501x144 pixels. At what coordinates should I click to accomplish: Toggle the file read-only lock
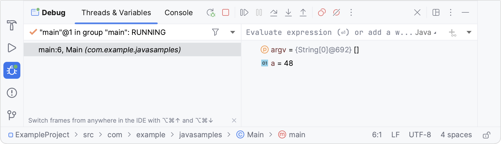pos(486,135)
